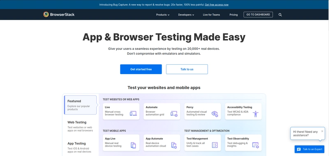Click 'Don't compromise with emulators and simulators' text
The height and width of the screenshot is (156, 329).
(164, 54)
